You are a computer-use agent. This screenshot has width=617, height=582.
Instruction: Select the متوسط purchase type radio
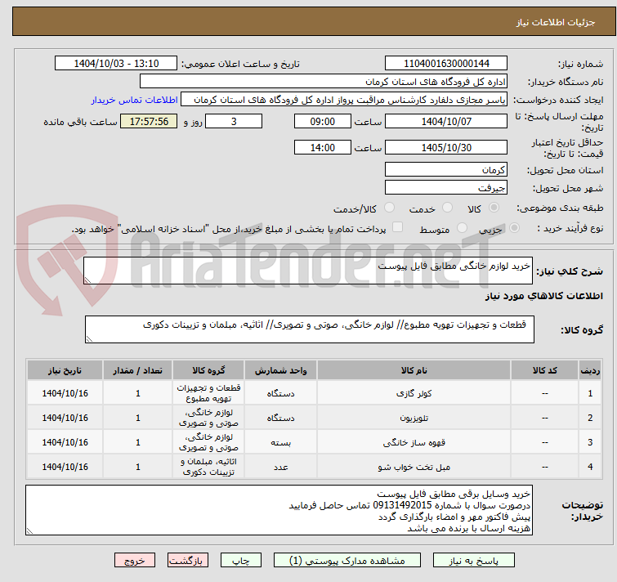click(x=462, y=228)
